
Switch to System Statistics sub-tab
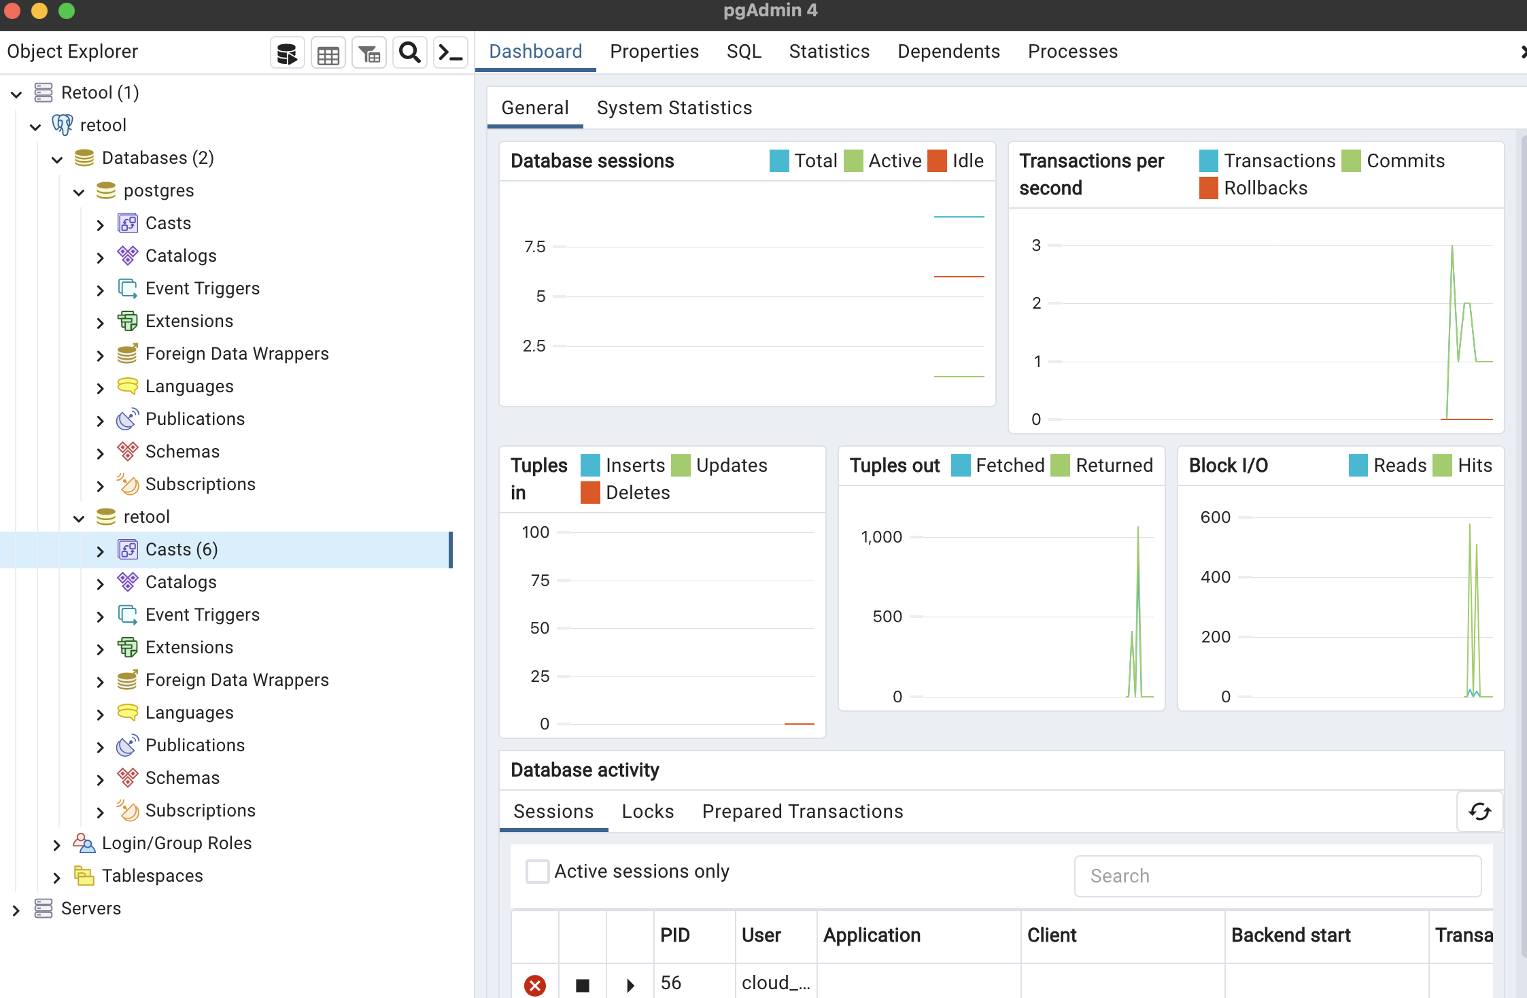674,108
